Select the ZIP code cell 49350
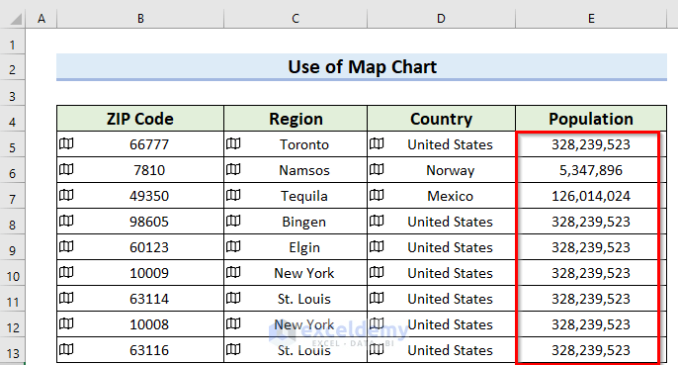The image size is (678, 365). tap(140, 196)
